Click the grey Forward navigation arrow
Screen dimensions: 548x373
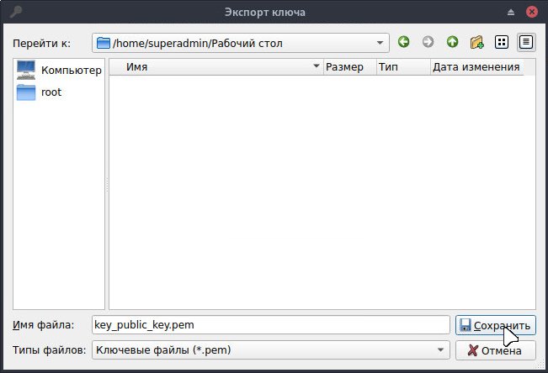pos(428,42)
